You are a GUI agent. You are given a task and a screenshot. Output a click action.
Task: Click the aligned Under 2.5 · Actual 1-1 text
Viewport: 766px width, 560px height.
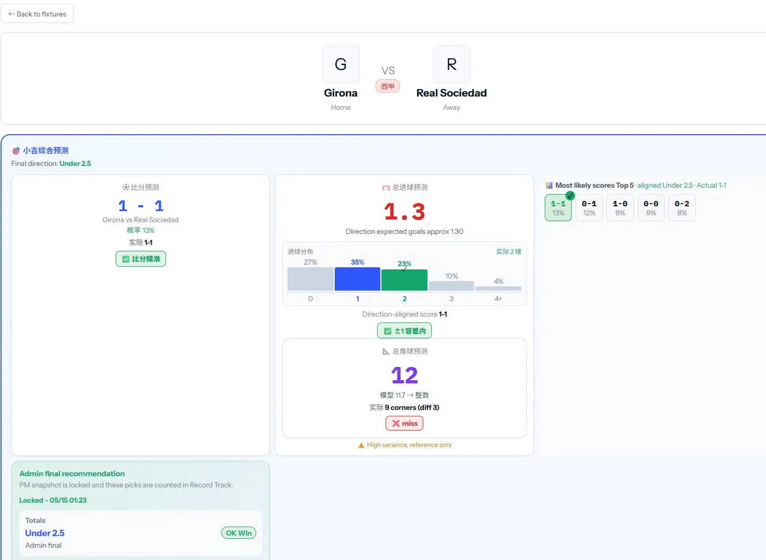tap(682, 185)
